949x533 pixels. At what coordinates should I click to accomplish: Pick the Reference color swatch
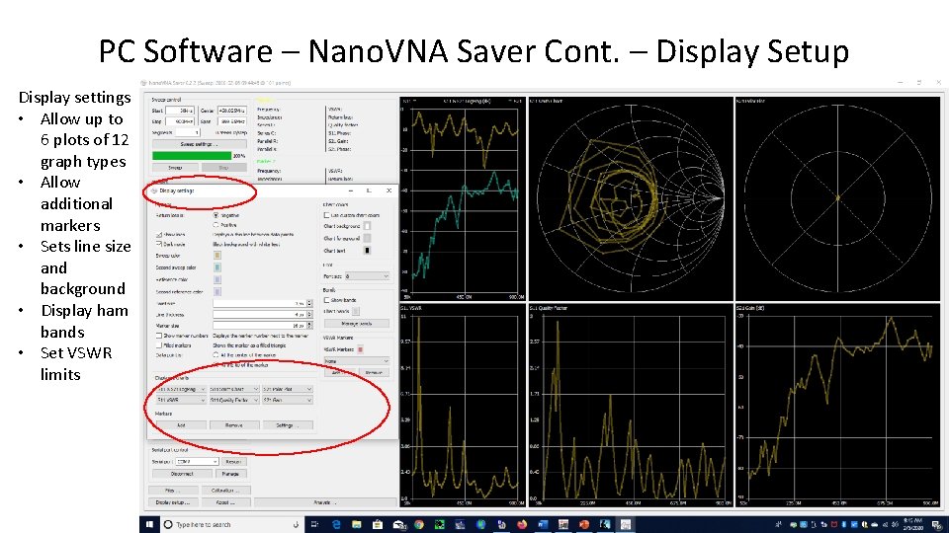[x=217, y=279]
